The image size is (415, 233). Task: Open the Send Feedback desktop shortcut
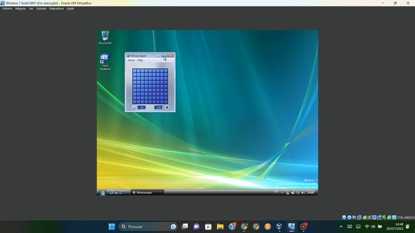click(105, 62)
